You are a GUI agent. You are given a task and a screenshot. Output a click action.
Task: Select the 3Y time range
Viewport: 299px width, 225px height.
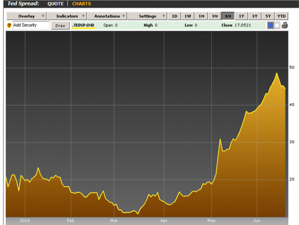click(x=255, y=16)
